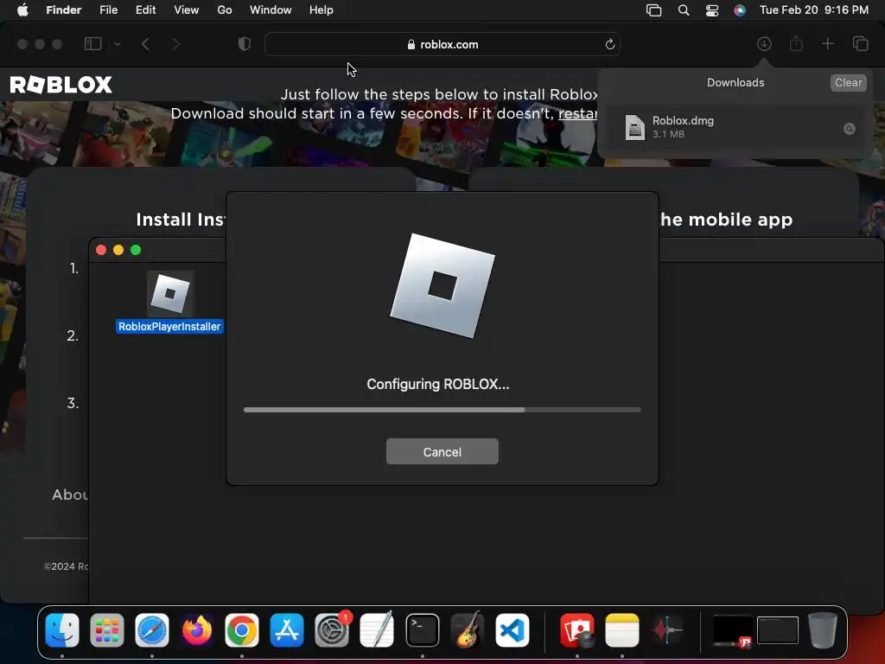Open the App Store from the Dock
Screen dimensions: 885x664
287,630
